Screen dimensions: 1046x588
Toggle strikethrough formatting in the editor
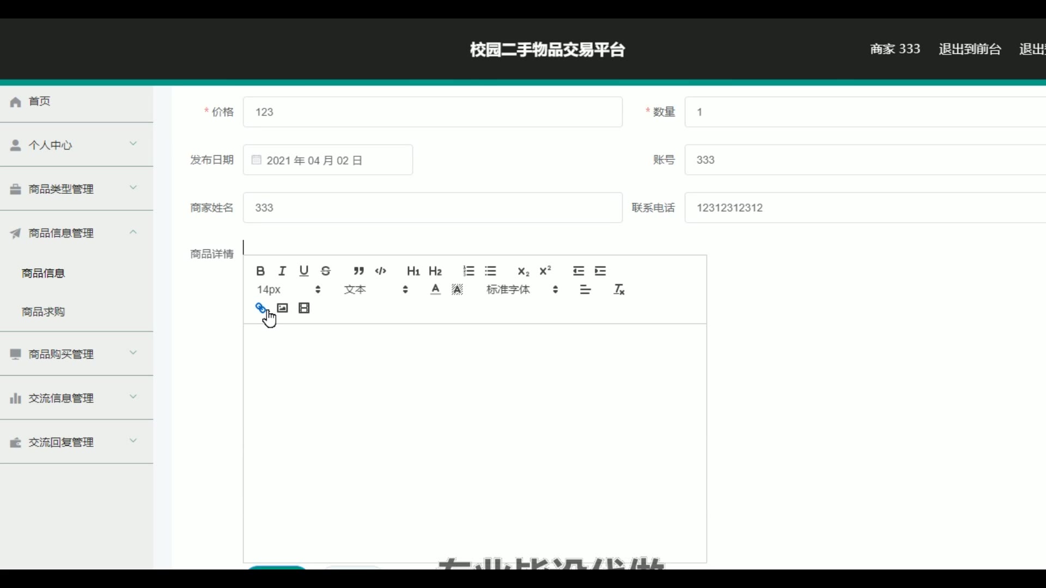click(326, 271)
